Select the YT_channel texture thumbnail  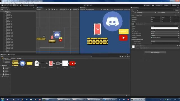pos(72,63)
